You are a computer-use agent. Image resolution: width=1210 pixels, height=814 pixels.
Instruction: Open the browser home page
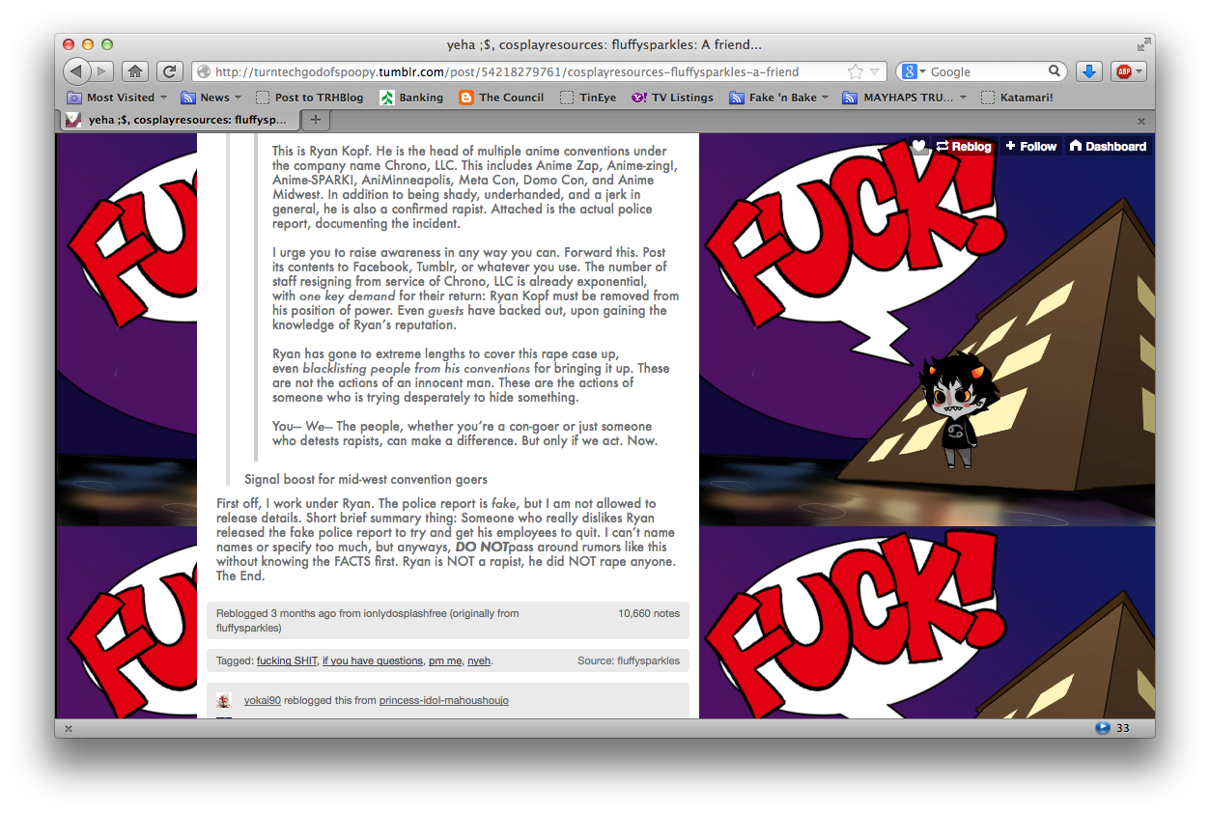[135, 71]
